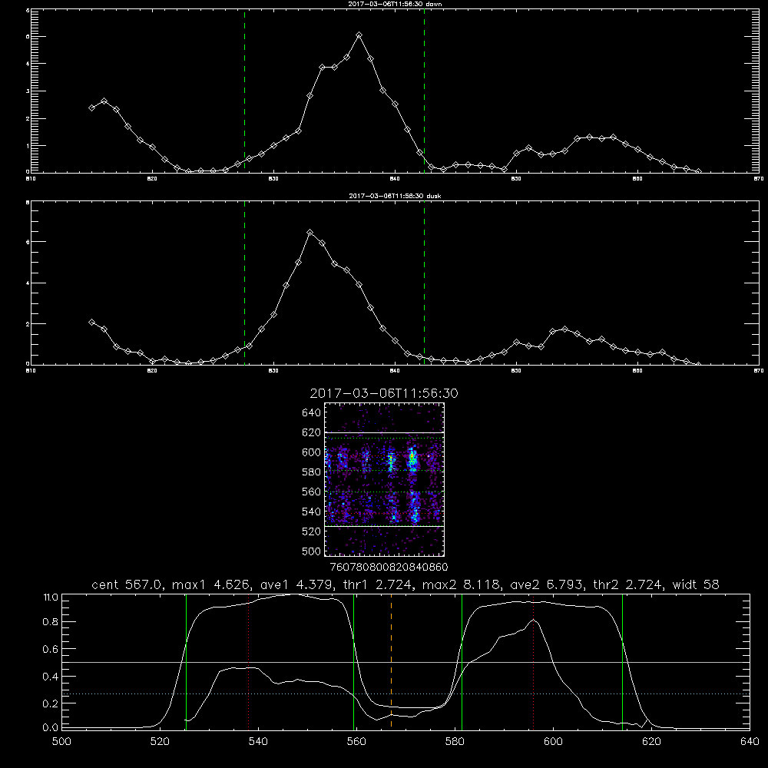Click the highest diamond peak in dawn plot
The height and width of the screenshot is (768, 768).
pyautogui.click(x=359, y=35)
